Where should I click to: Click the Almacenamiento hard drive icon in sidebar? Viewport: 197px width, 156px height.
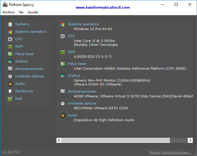pos(10,69)
